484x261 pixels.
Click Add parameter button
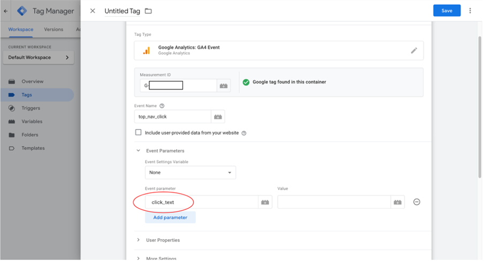pos(170,218)
